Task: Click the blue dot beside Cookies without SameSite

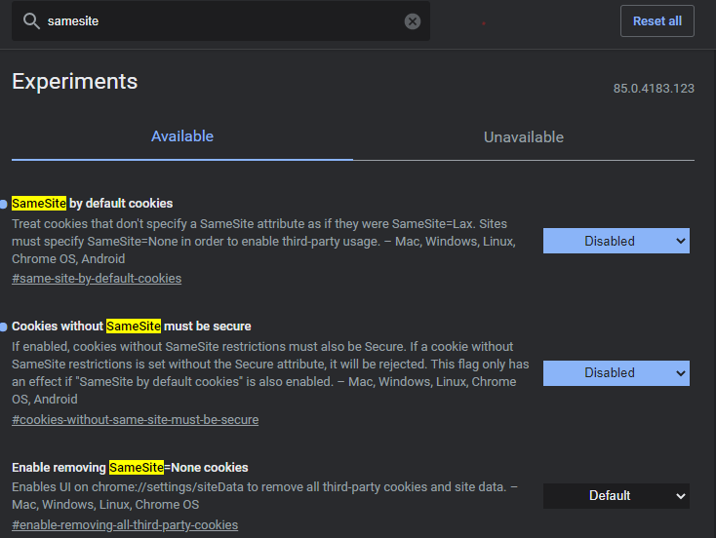Action: [x=4, y=327]
